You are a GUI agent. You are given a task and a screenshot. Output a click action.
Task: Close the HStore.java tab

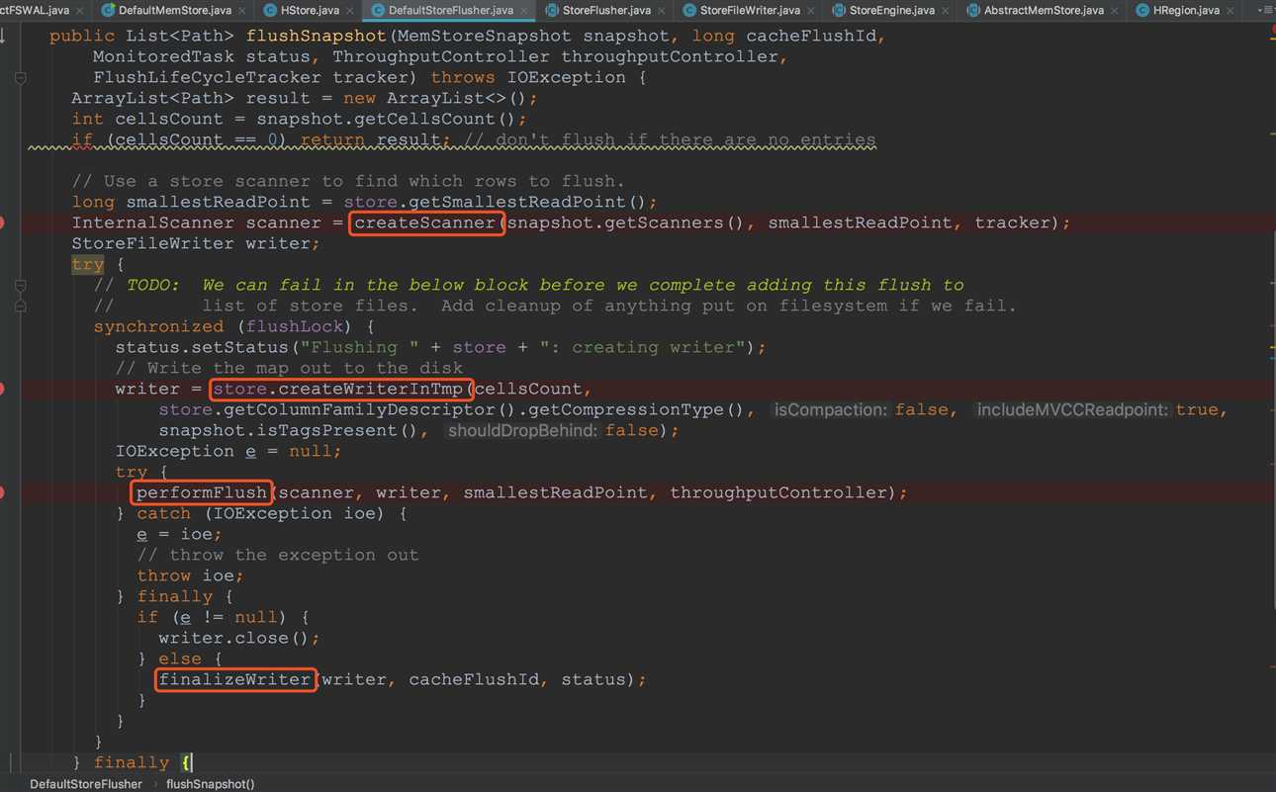(350, 10)
